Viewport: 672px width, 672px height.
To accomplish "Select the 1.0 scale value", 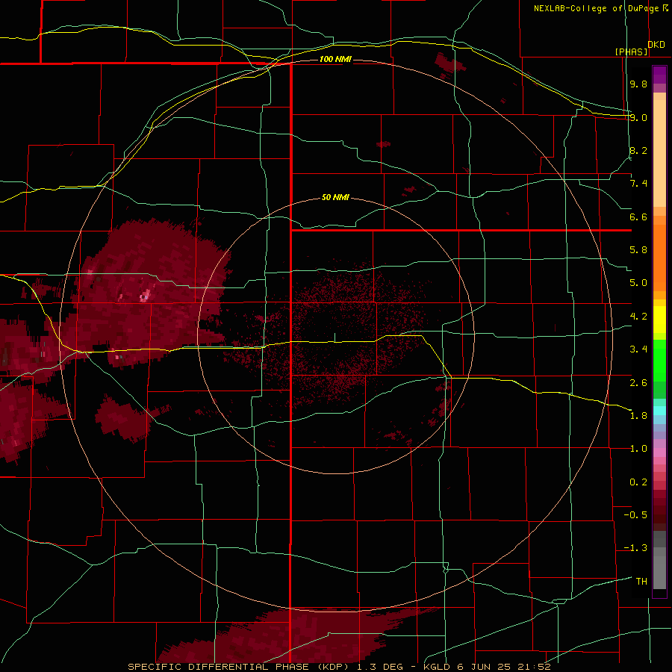I will (x=638, y=449).
